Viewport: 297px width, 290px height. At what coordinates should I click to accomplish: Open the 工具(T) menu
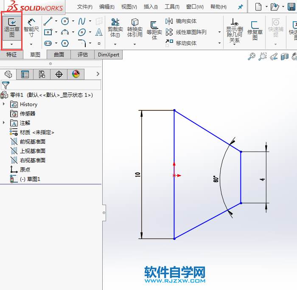point(172,7)
